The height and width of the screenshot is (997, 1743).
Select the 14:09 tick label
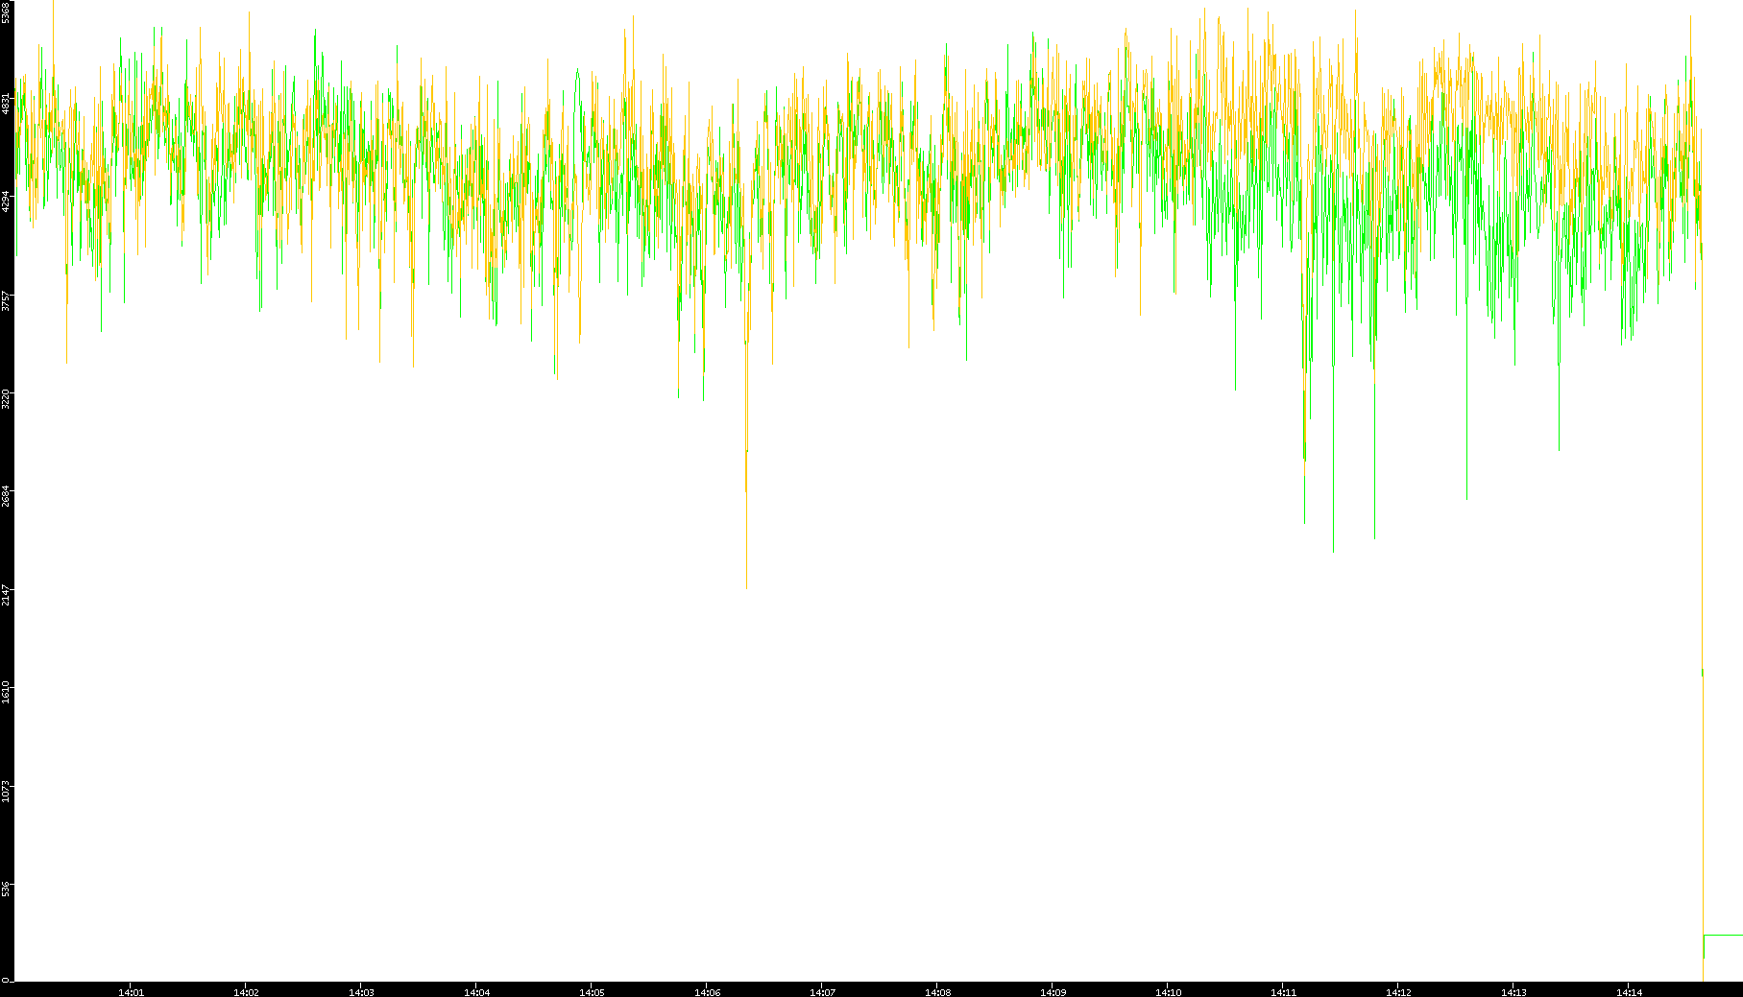point(1053,992)
